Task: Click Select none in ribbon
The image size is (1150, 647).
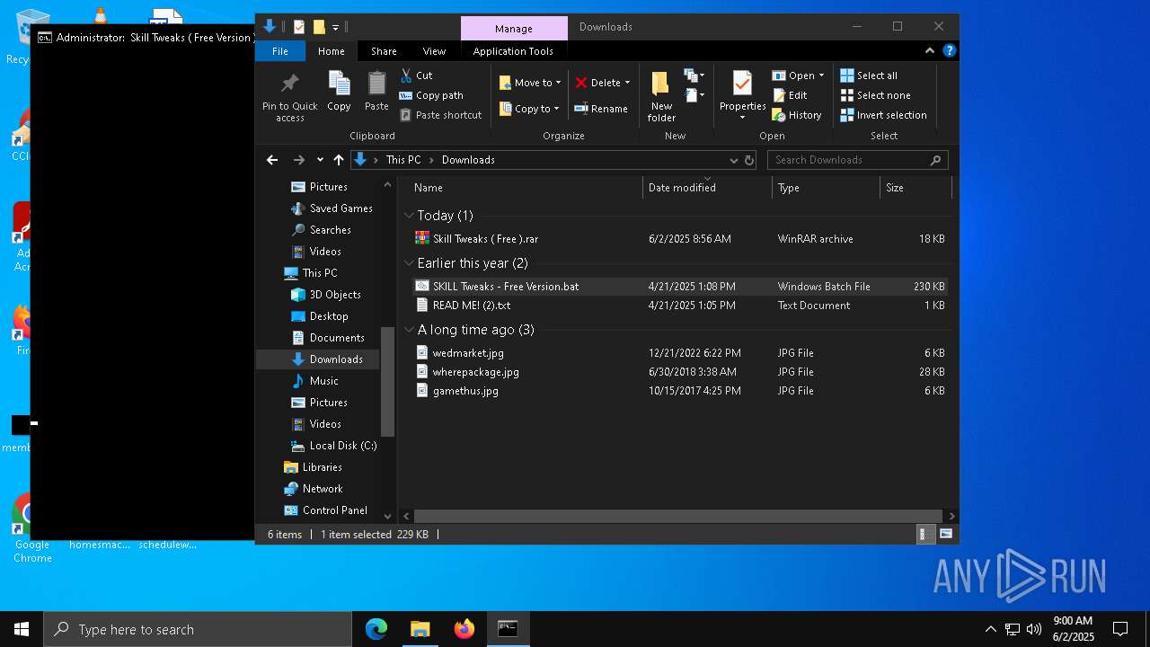Action: tap(875, 95)
